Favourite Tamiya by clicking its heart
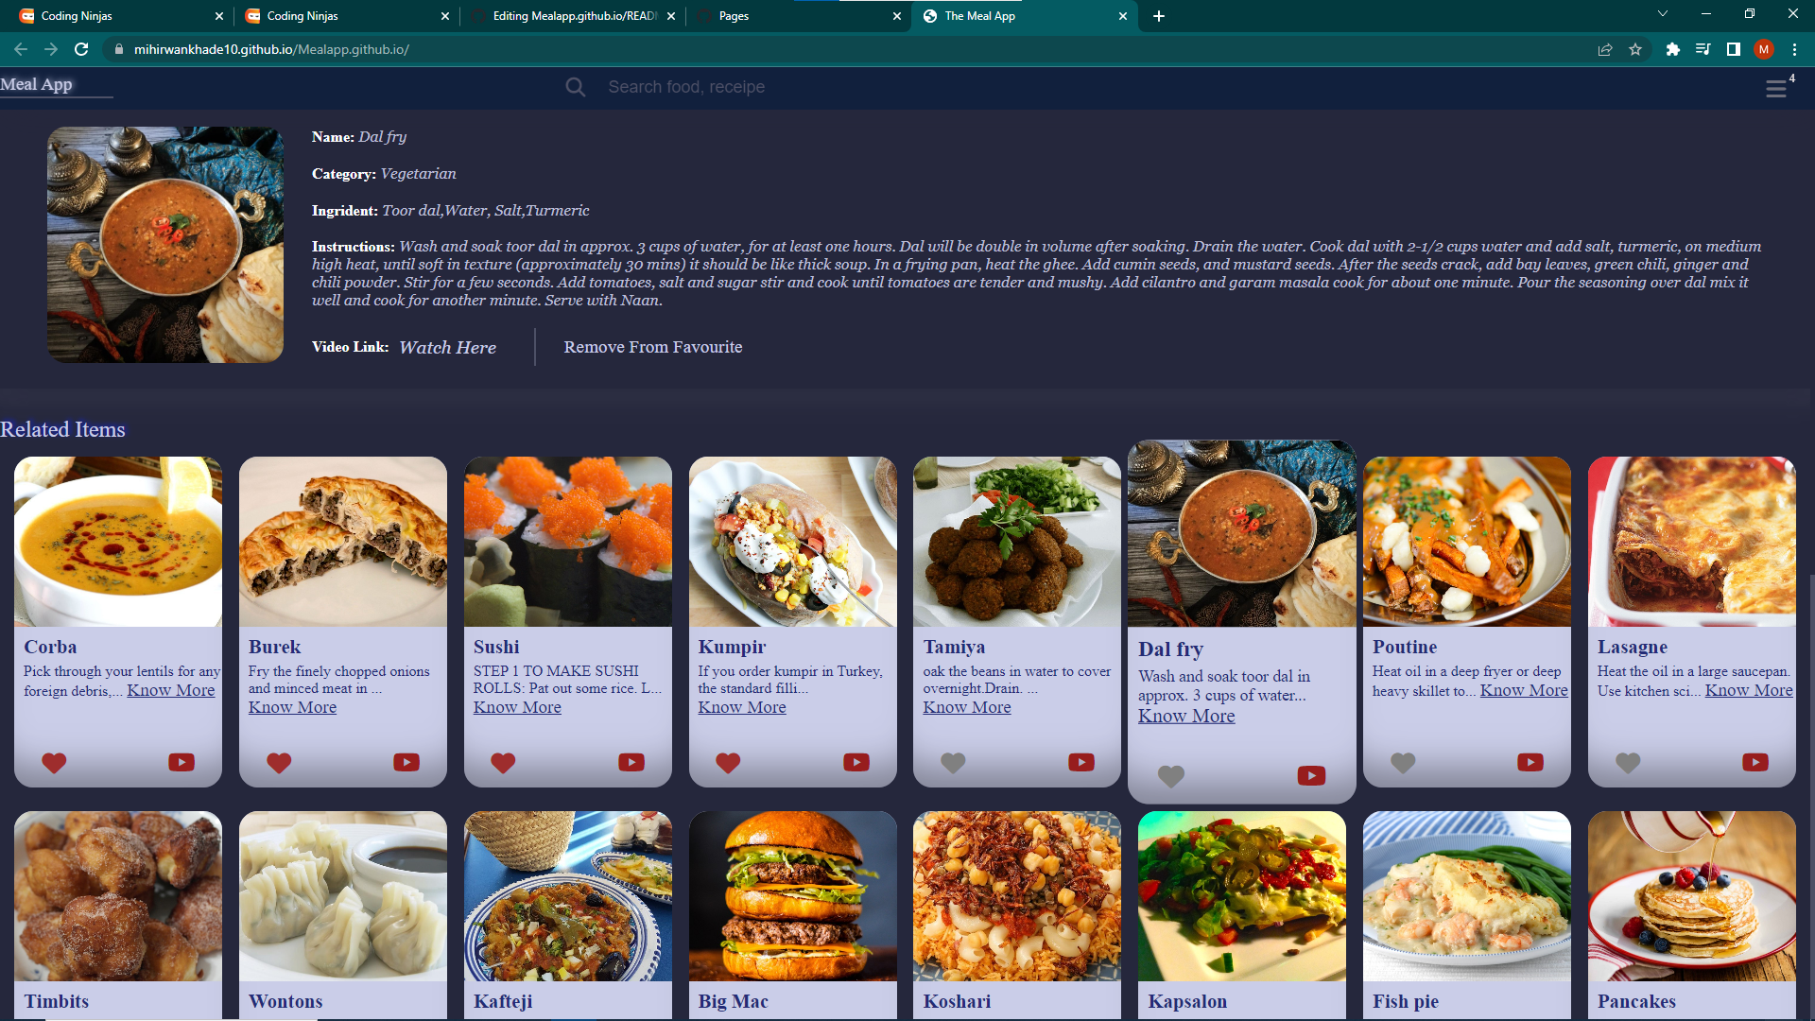The height and width of the screenshot is (1021, 1815). [x=953, y=763]
